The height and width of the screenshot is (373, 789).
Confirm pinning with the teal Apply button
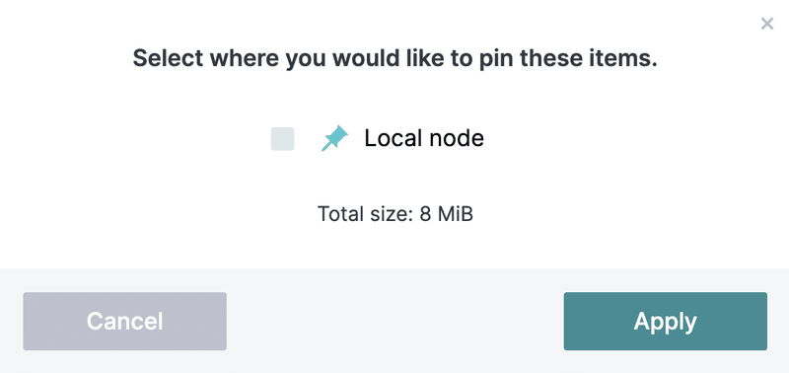click(x=665, y=321)
